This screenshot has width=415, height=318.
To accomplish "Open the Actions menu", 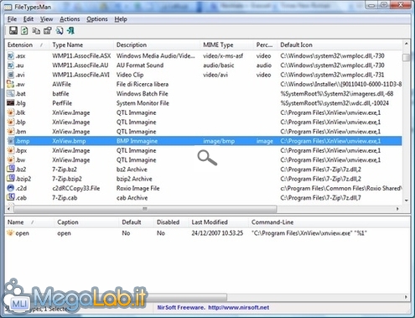I will pyautogui.click(x=70, y=19).
